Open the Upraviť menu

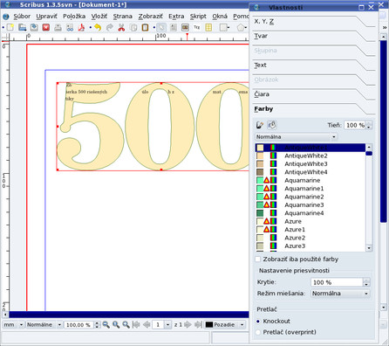[x=46, y=17]
